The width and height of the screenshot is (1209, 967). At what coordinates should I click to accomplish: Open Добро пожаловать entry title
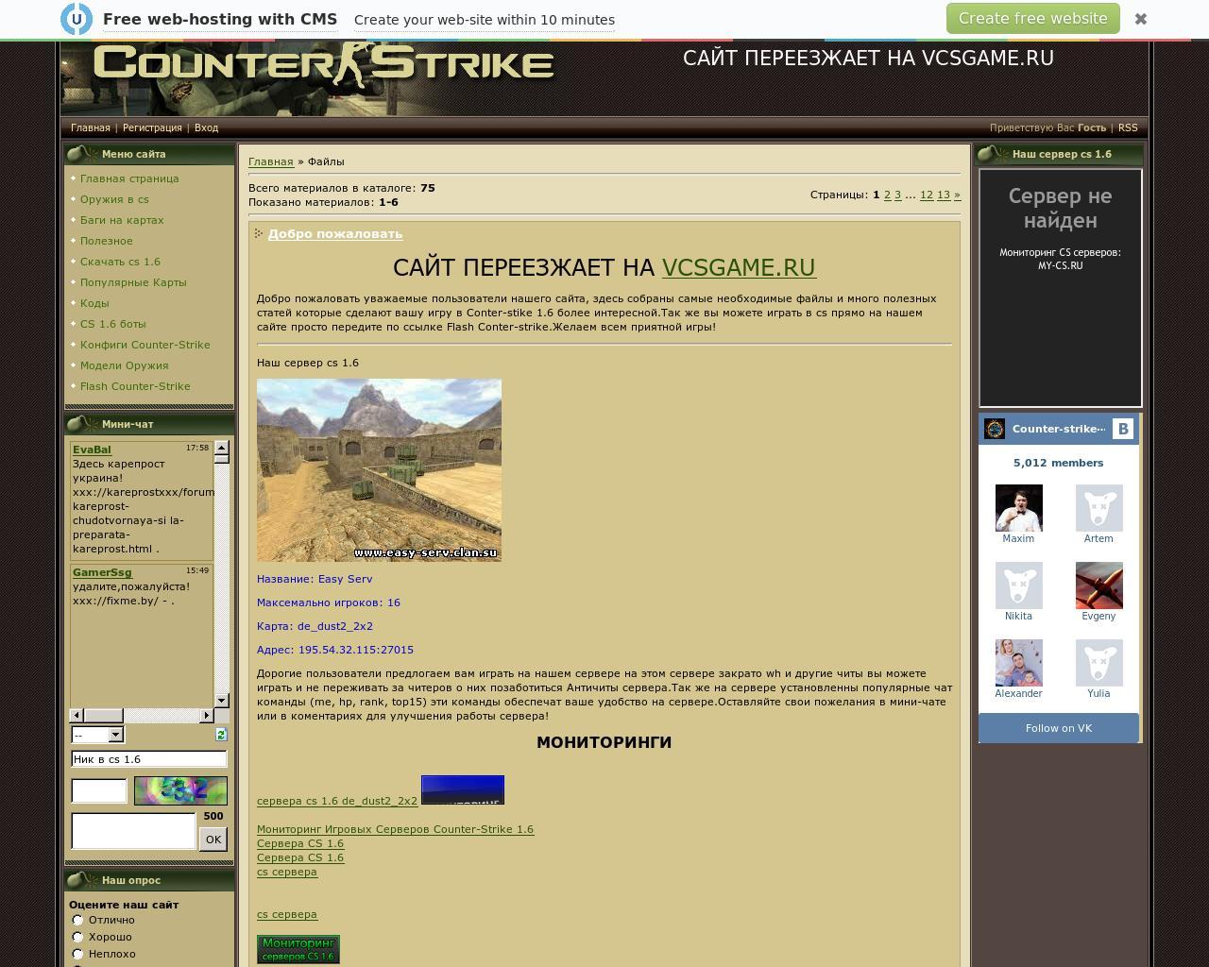tap(335, 234)
